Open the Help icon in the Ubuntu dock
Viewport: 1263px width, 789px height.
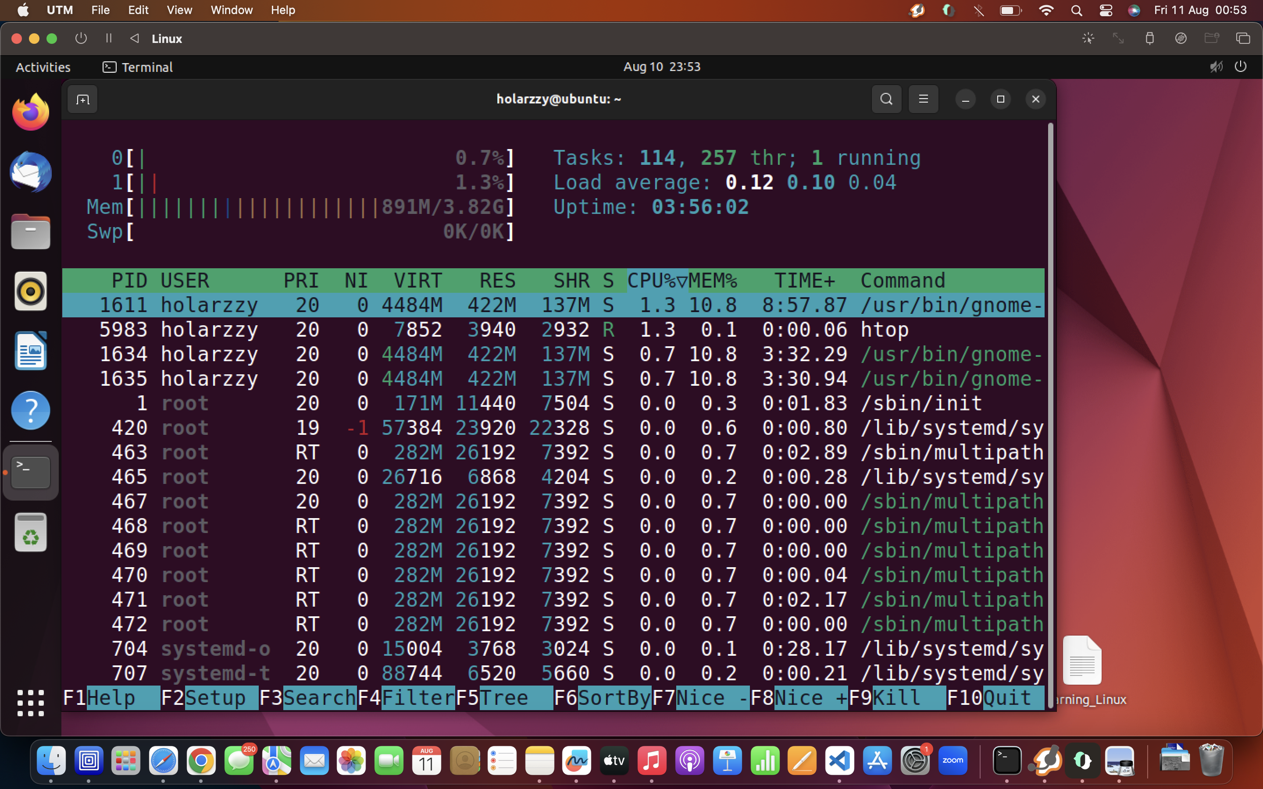pyautogui.click(x=31, y=410)
